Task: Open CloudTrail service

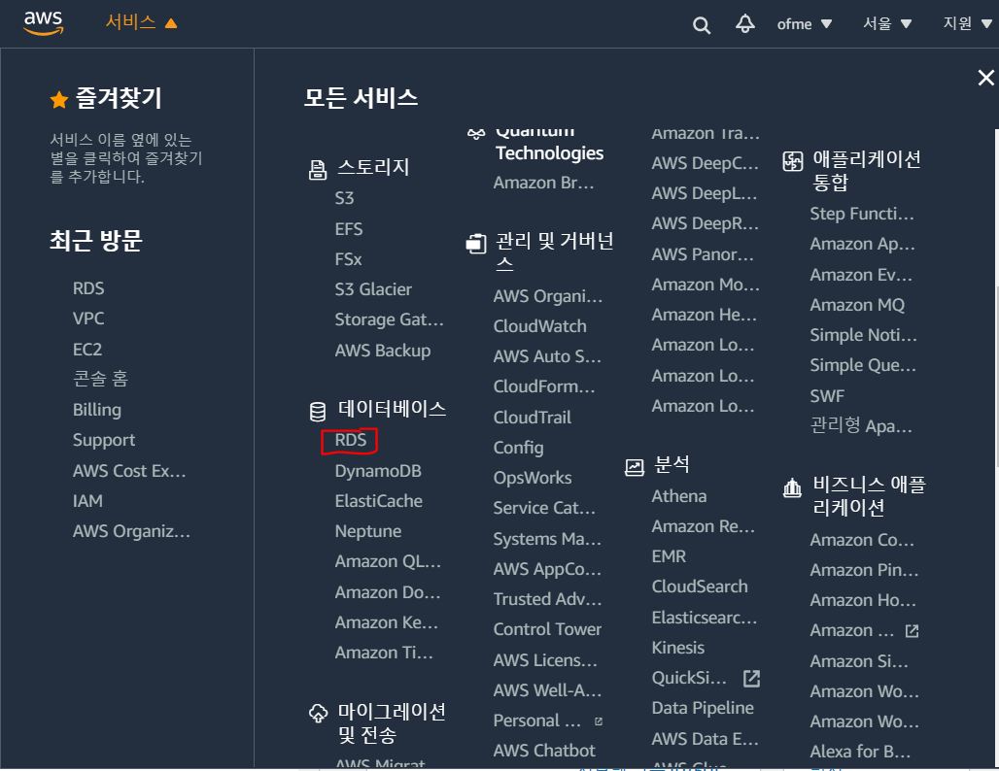Action: coord(532,418)
